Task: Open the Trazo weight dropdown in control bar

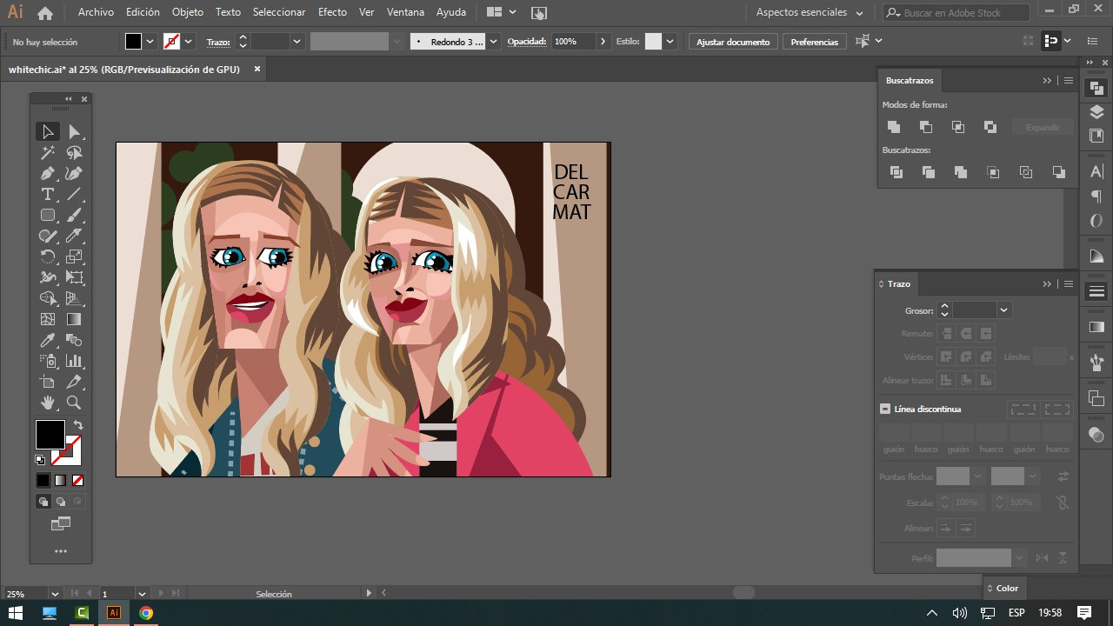Action: [297, 42]
